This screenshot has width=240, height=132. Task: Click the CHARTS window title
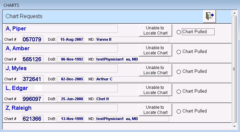click(x=11, y=5)
